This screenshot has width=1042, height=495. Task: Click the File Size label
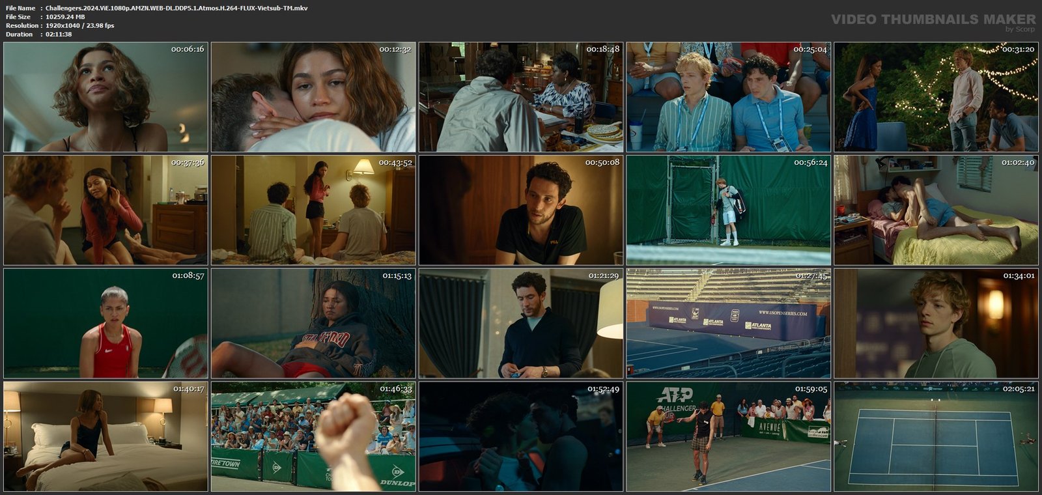coord(18,17)
